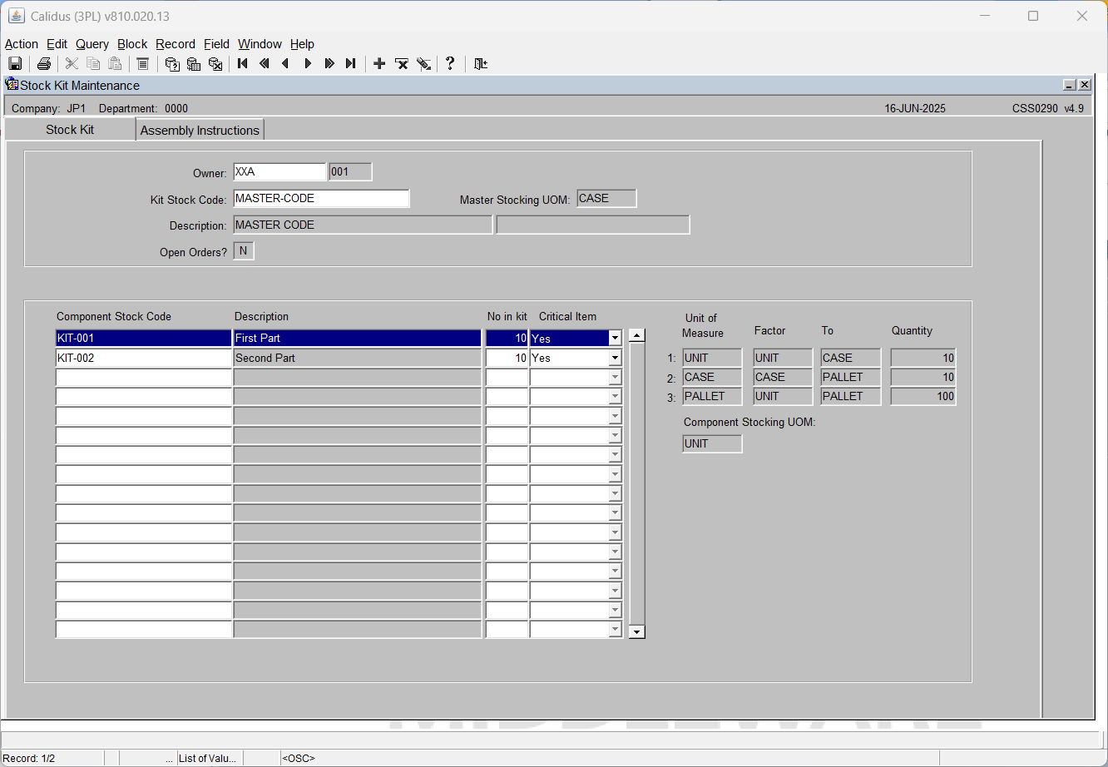Image resolution: width=1108 pixels, height=767 pixels.
Task: Click the Open Orders field showing N
Action: tap(244, 250)
